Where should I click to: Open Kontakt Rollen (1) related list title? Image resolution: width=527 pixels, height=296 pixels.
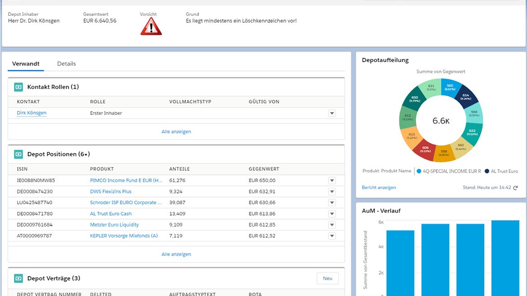[x=53, y=87]
